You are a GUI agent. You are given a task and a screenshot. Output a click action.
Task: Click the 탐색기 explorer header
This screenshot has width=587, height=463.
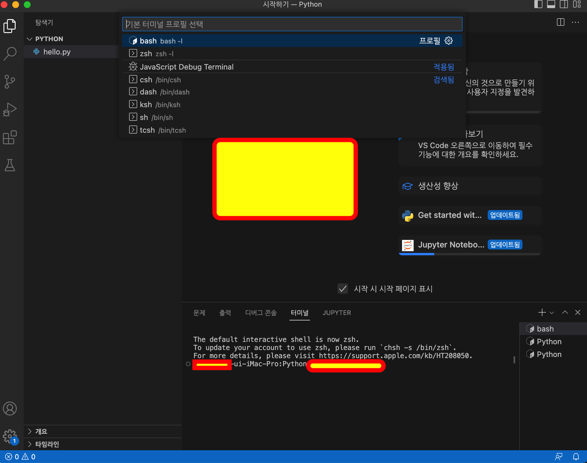pyautogui.click(x=44, y=22)
